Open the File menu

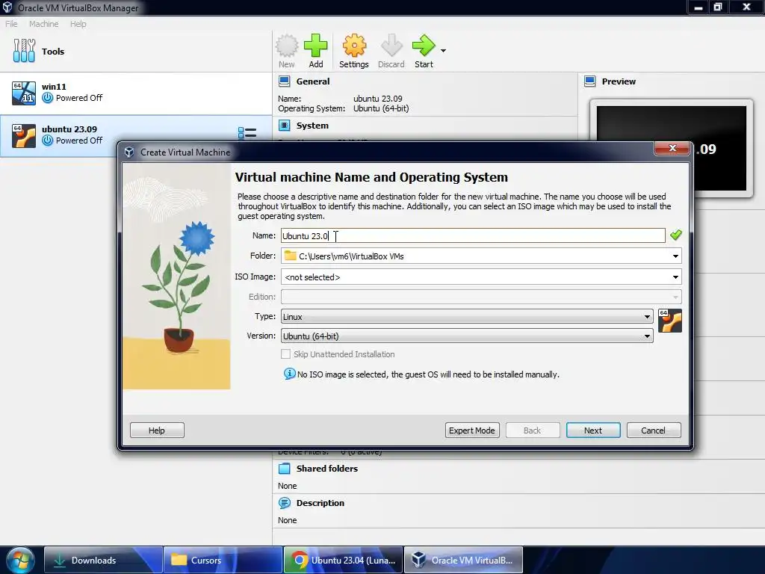click(11, 24)
